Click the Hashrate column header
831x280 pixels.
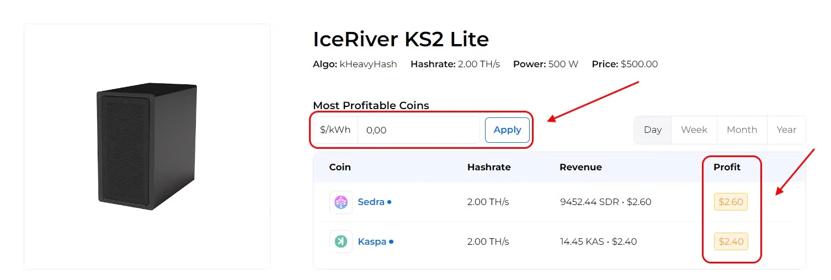point(489,167)
